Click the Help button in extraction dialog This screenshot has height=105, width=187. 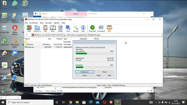pyautogui.click(x=109, y=75)
